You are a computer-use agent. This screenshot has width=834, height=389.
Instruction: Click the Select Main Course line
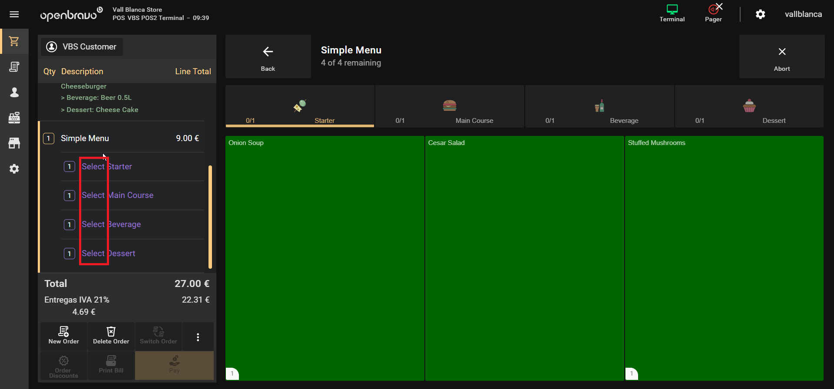click(x=132, y=195)
